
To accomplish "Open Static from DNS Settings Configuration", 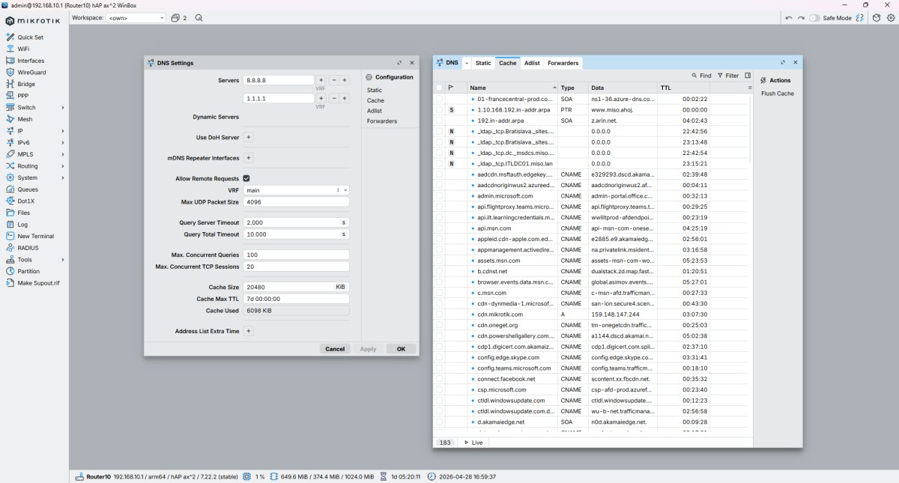I will coord(375,90).
